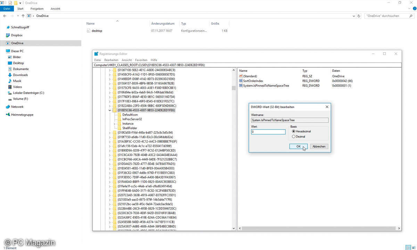Expand the {018f2d58-f16d-448a-bd87-225c8c5d5c94} key
This screenshot has width=417, height=250.
(x=110, y=132)
